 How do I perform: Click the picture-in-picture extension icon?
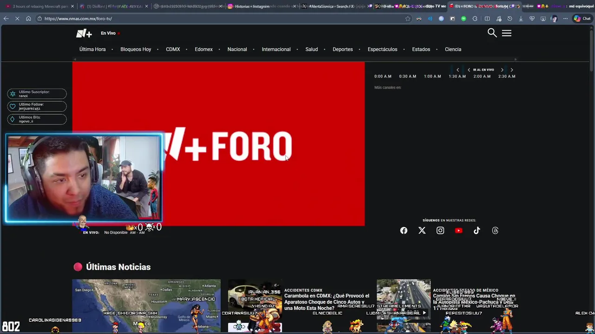coord(452,19)
